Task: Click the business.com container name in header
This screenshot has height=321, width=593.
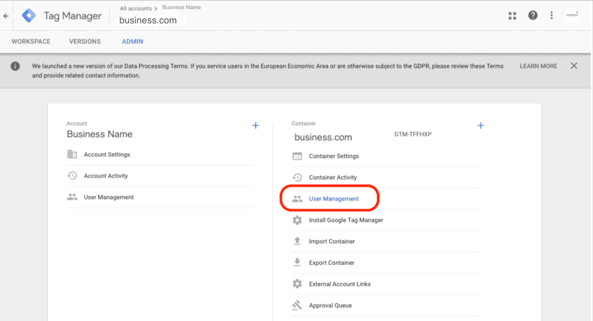Action: (148, 20)
